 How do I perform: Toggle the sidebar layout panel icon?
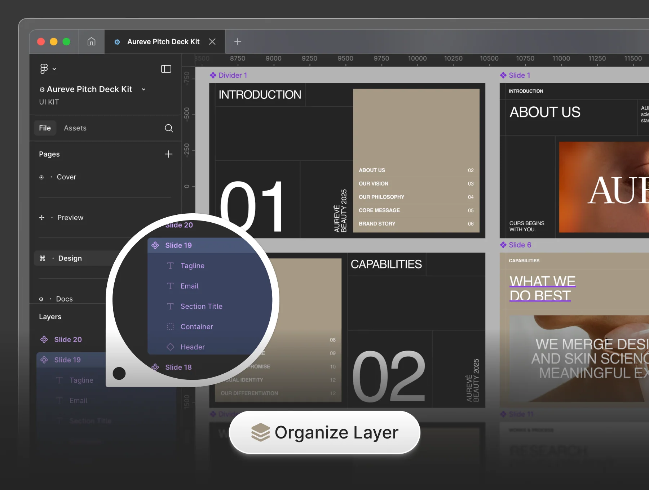[166, 69]
